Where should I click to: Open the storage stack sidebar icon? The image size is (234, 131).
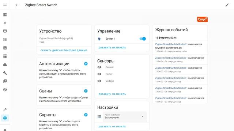(5, 56)
